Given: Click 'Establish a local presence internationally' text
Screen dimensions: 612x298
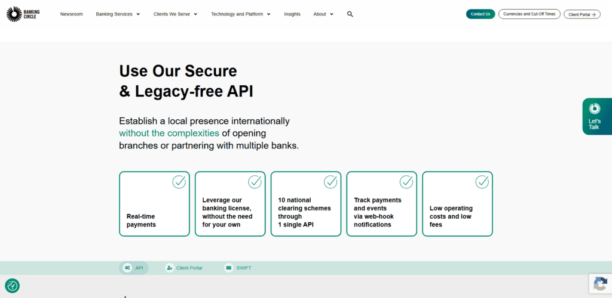Looking at the screenshot, I should (x=204, y=121).
